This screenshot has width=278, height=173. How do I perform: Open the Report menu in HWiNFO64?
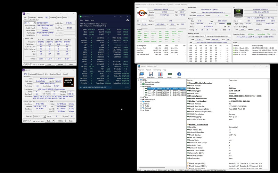coord(148,70)
